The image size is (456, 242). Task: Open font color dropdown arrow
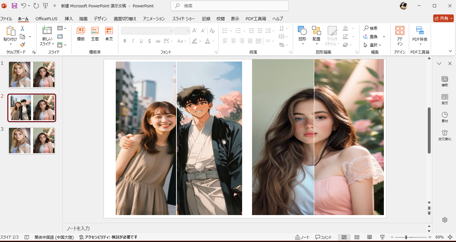(213, 41)
